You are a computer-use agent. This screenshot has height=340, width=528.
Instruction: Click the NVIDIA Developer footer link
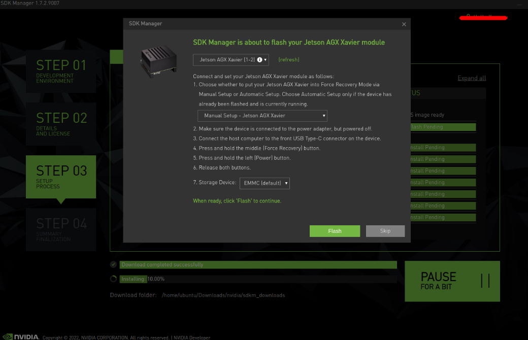(192, 337)
